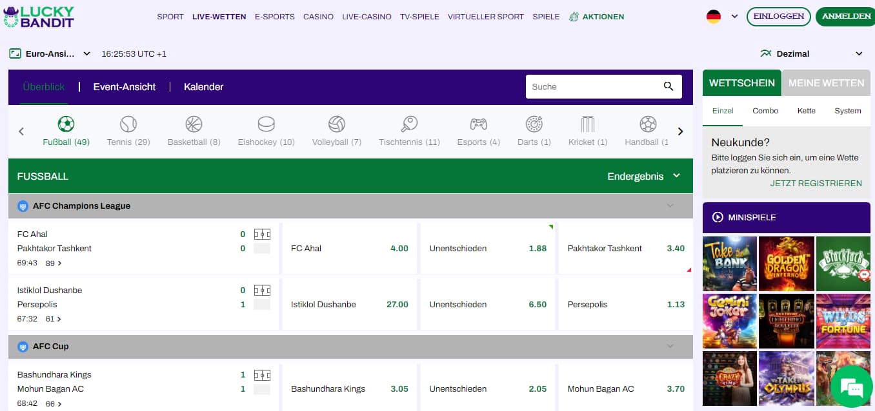
Task: Select the Tennis sport icon
Action: 128,124
